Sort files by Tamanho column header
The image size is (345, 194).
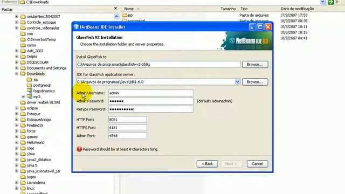[228, 9]
